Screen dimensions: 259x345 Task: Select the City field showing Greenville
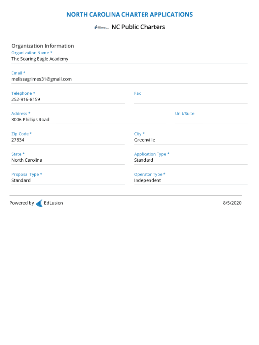click(190, 140)
